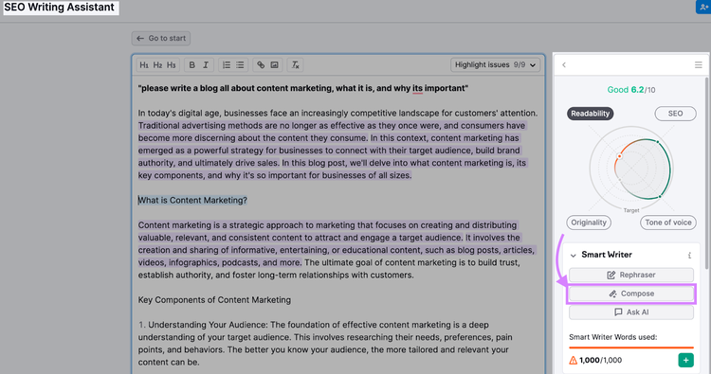Image resolution: width=711 pixels, height=374 pixels.
Task: Toggle italic formatting
Action: (x=206, y=65)
